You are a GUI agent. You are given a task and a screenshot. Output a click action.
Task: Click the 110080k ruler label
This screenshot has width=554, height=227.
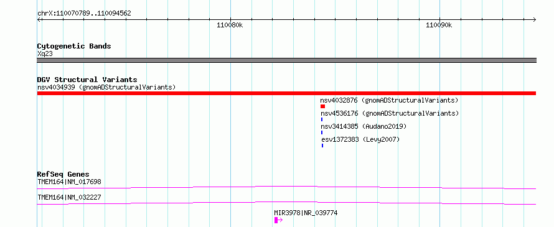click(x=230, y=25)
